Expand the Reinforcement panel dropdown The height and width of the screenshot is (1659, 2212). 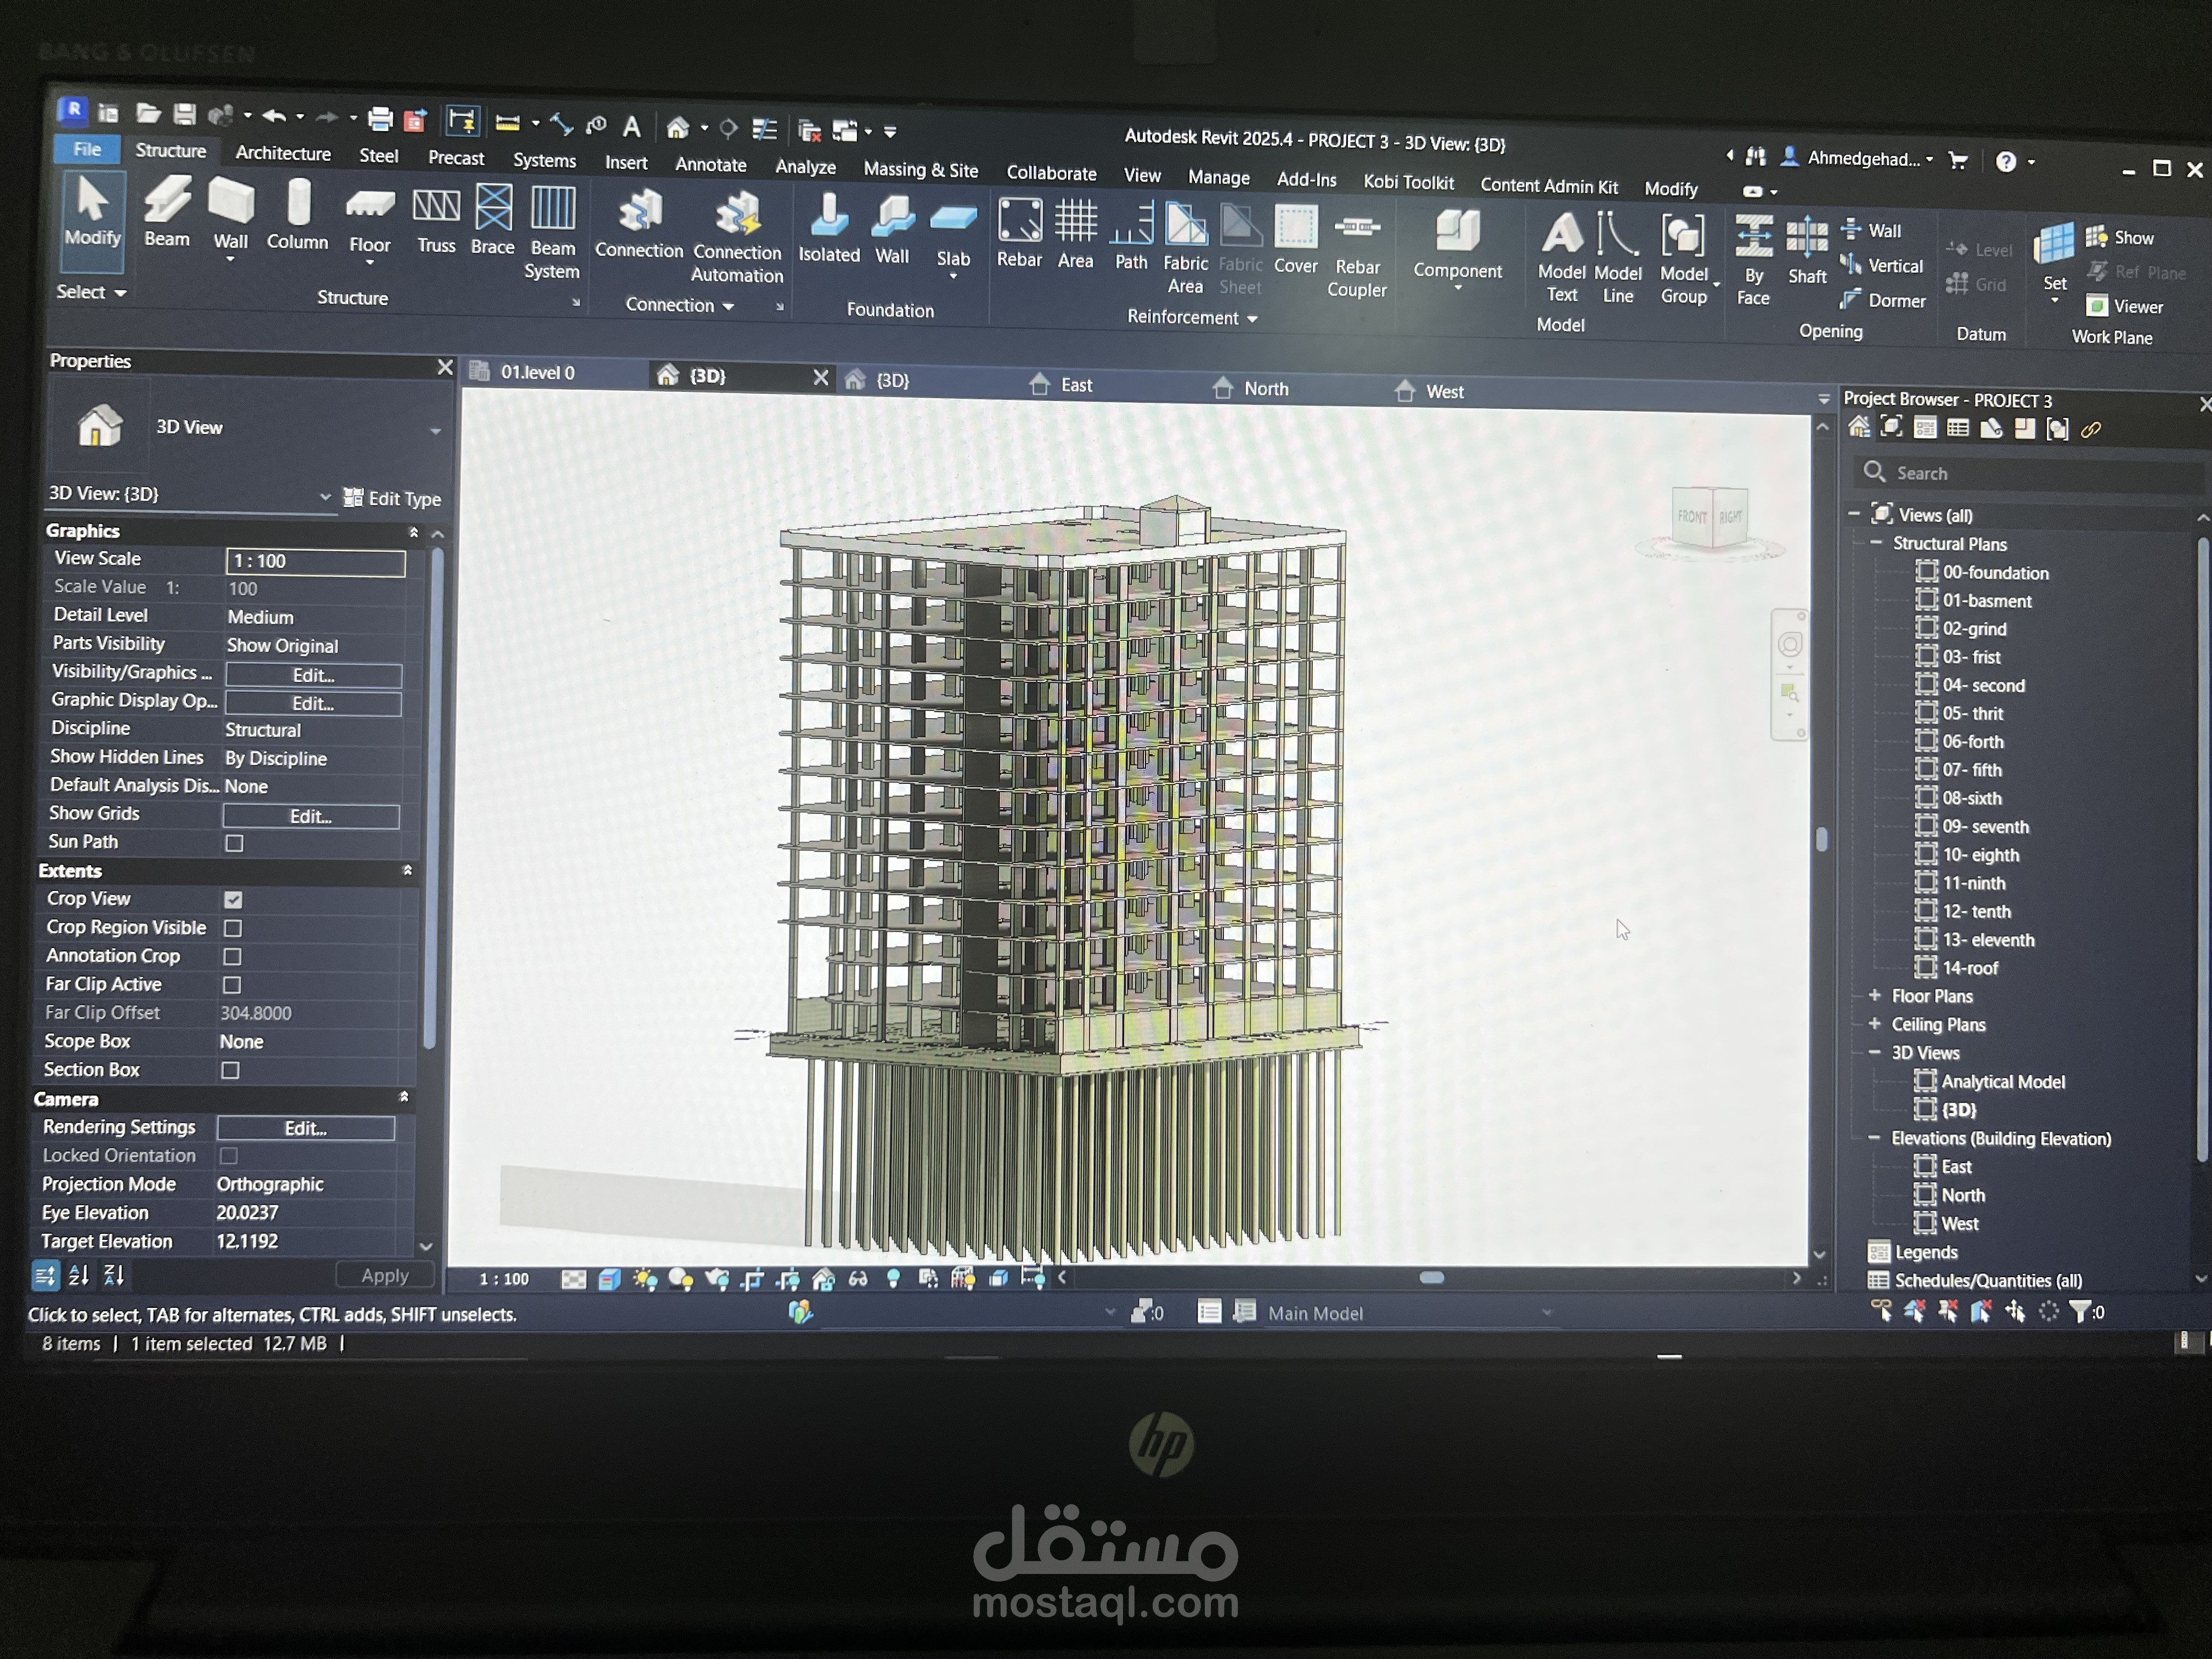(x=1192, y=318)
